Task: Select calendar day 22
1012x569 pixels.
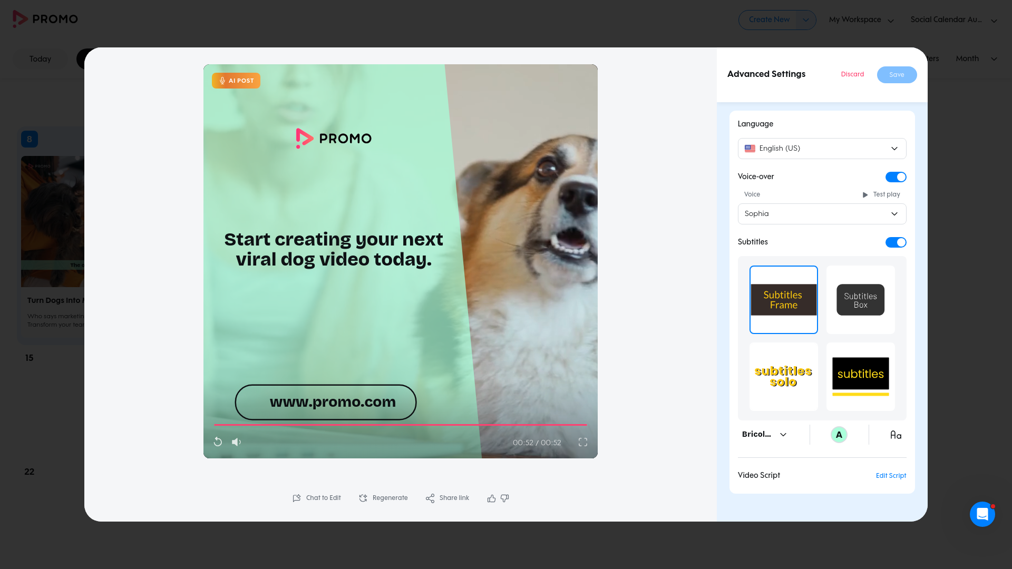Action: 30,472
